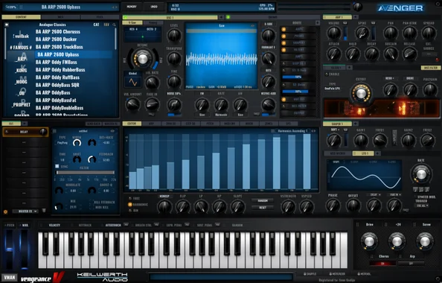This screenshot has width=442, height=283.
Task: Click preset arrows next to BA ARP 2600 Upbass title
Action: tap(115, 7)
